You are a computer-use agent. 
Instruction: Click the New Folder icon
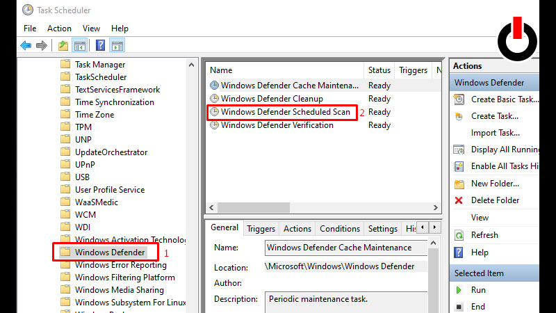click(x=459, y=184)
